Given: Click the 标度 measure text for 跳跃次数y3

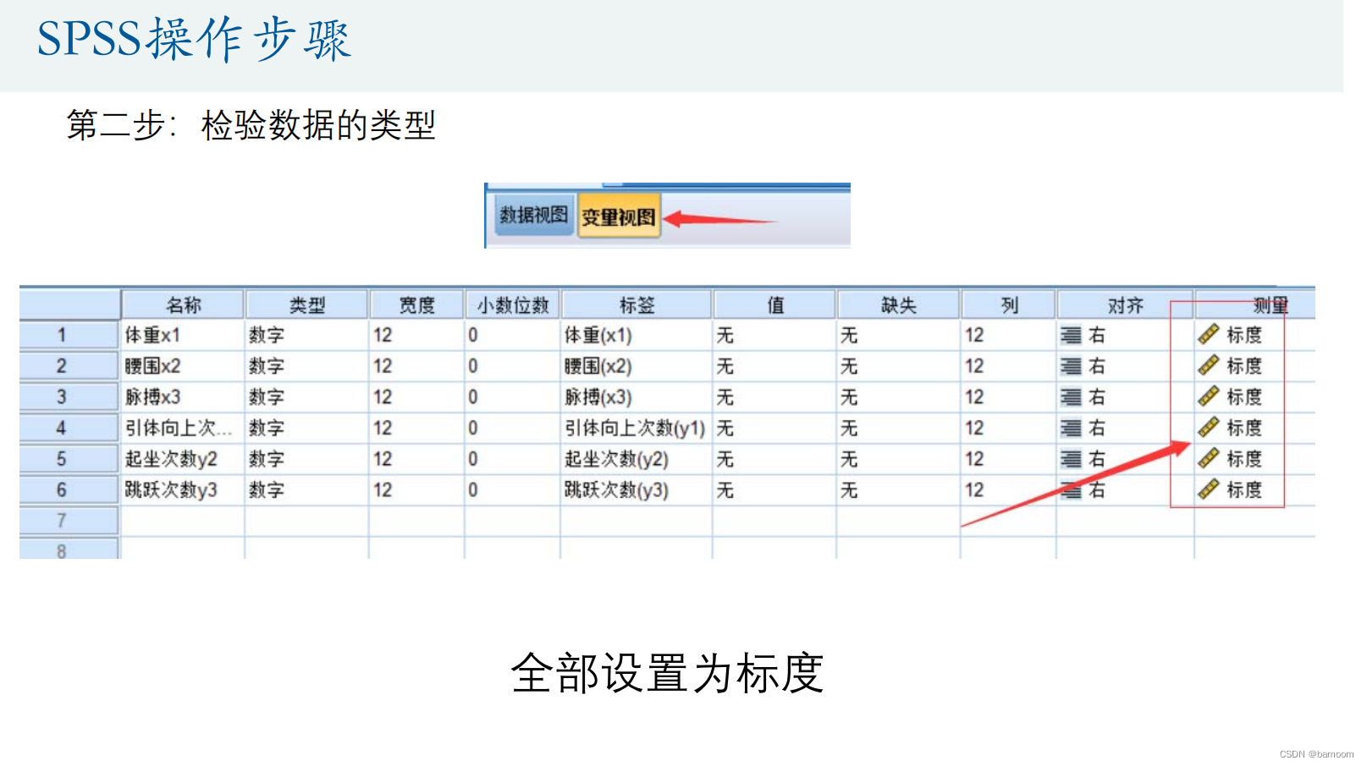Looking at the screenshot, I should (1244, 490).
